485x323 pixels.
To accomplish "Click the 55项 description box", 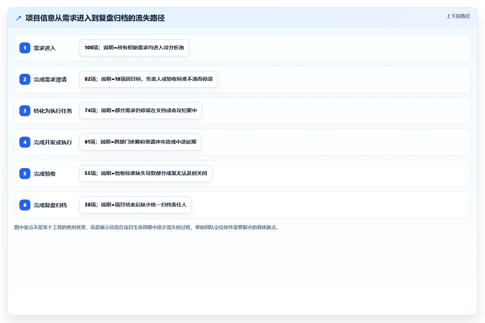I will [146, 174].
